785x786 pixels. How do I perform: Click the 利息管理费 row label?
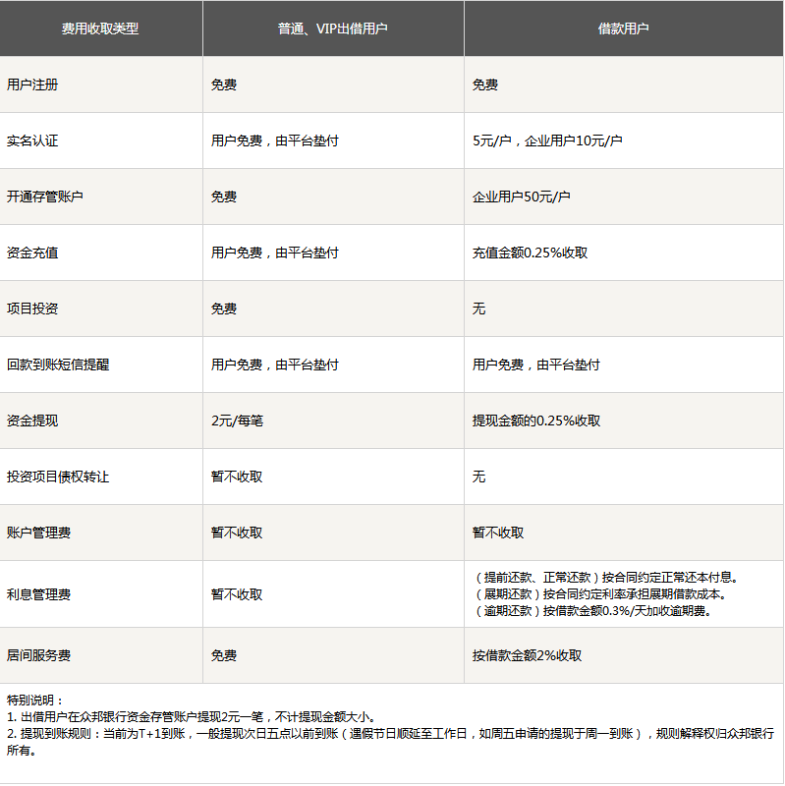tap(39, 594)
